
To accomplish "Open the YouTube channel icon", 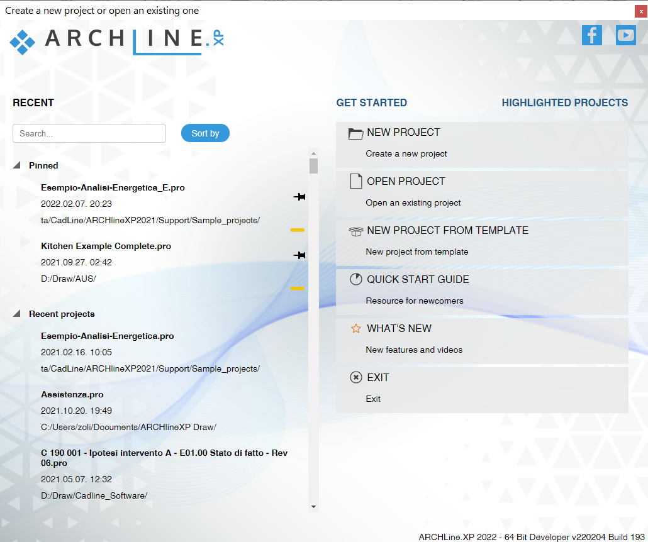I will pos(625,35).
